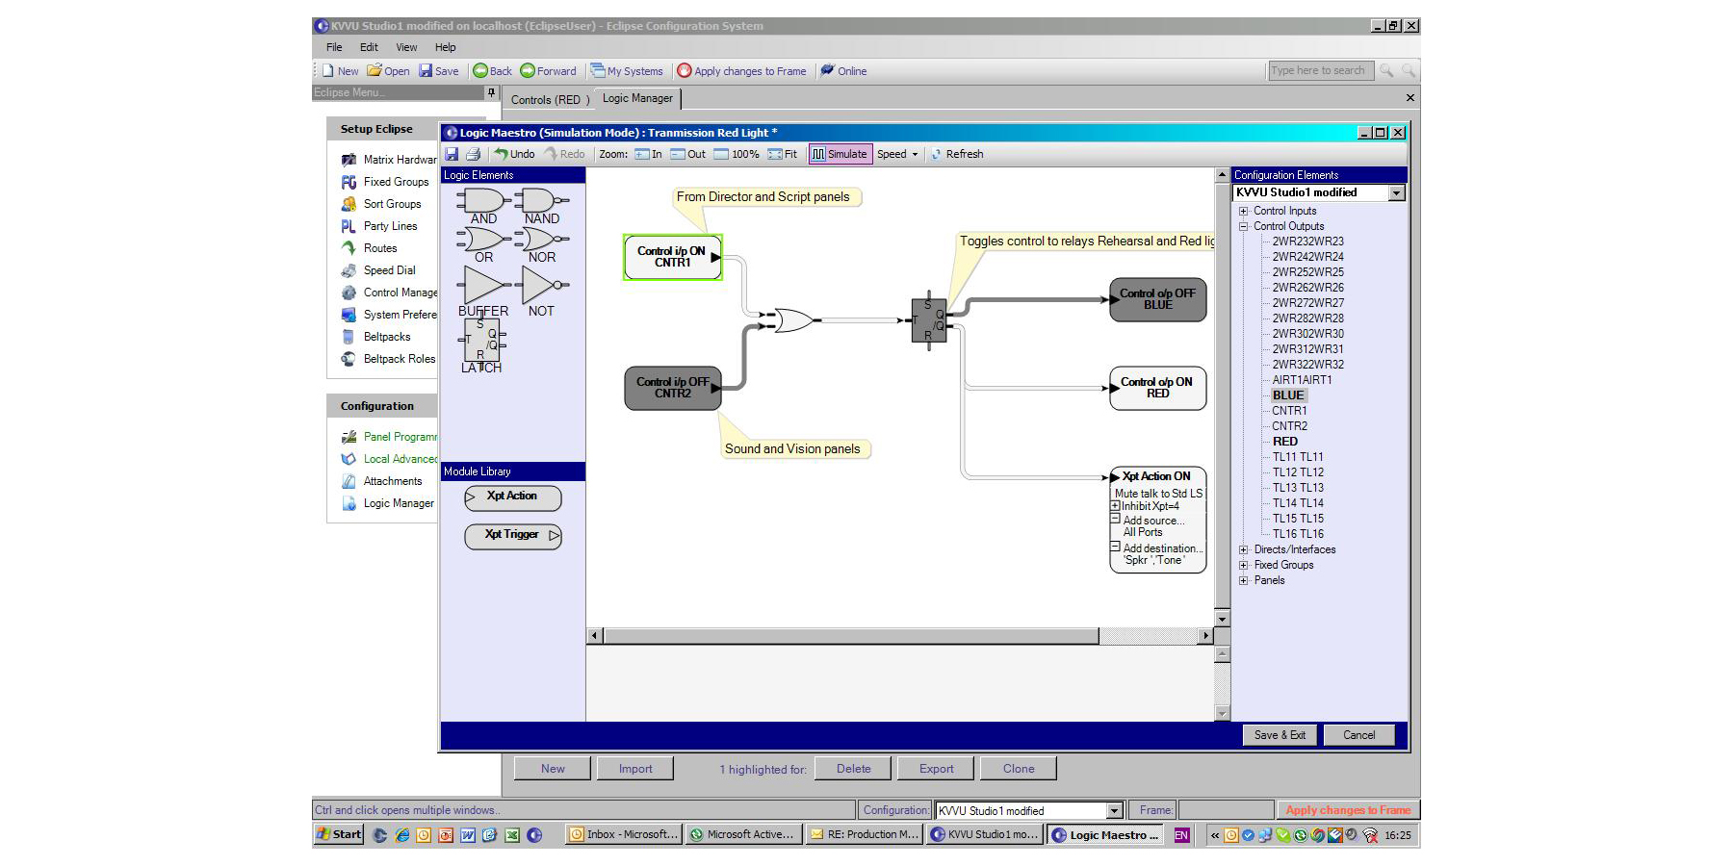Click the Undo arrow button
Screen dimensions: 1733x866
pos(514,154)
